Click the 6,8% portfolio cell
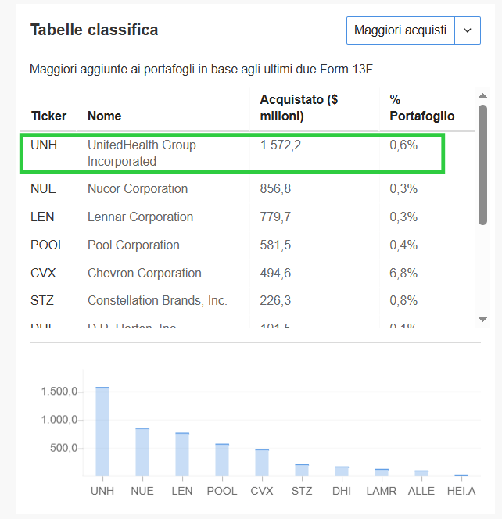502x519 pixels. (x=403, y=273)
